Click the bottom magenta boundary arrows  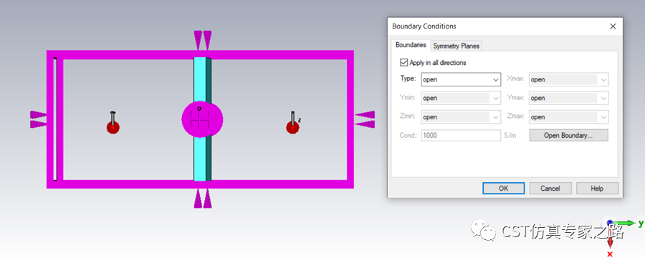click(x=203, y=198)
